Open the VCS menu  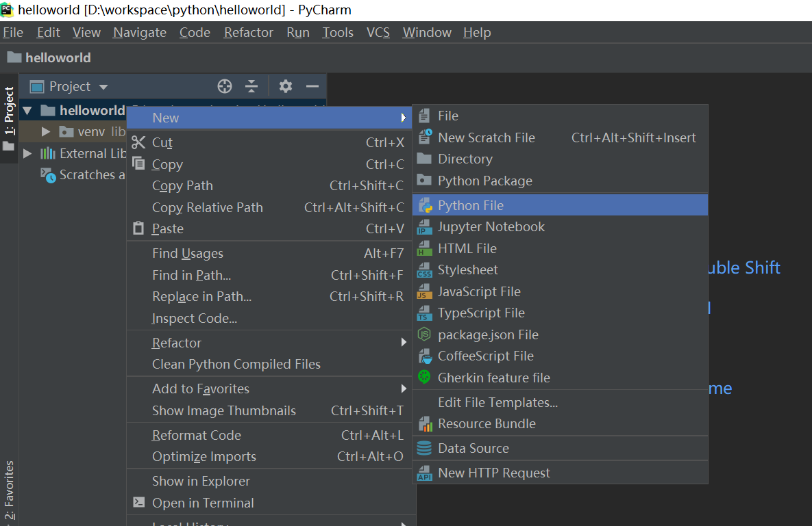tap(378, 33)
